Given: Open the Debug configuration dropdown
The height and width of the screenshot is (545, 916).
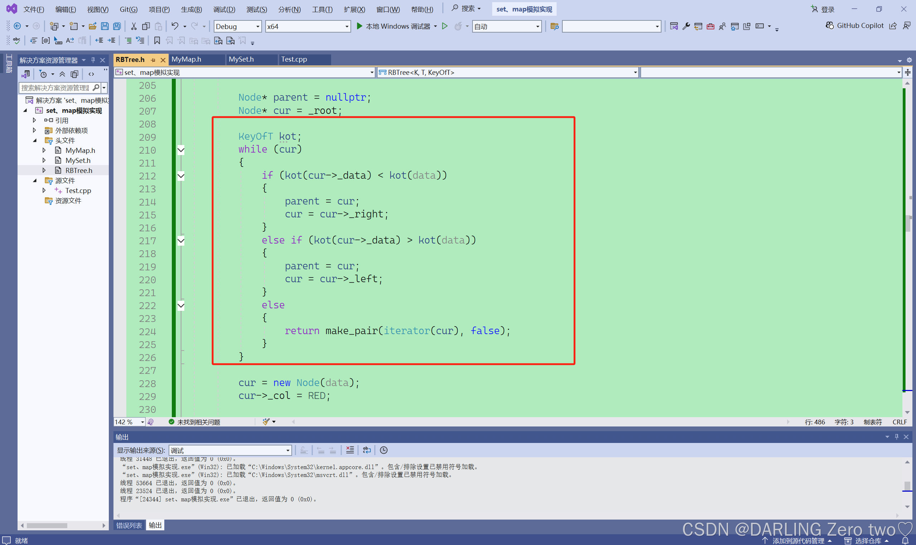Looking at the screenshot, I should [257, 26].
